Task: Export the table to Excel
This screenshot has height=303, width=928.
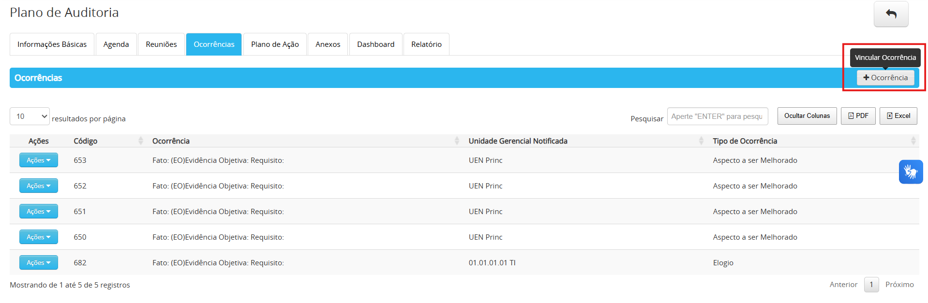Action: click(898, 116)
